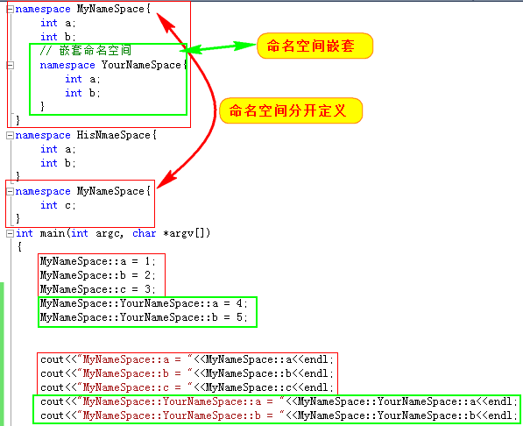Click the main function name
This screenshot has height=426, width=523.
click(53, 233)
